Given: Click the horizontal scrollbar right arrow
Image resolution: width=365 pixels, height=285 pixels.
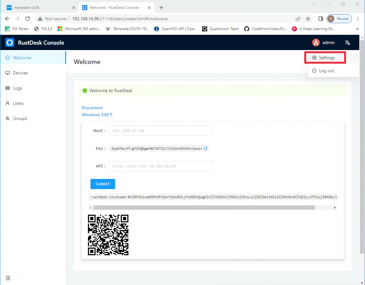Looking at the screenshot, I should [x=335, y=207].
